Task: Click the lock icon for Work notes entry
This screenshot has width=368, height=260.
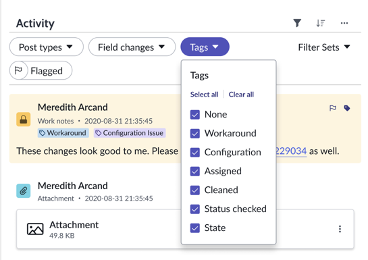Action: point(23,120)
